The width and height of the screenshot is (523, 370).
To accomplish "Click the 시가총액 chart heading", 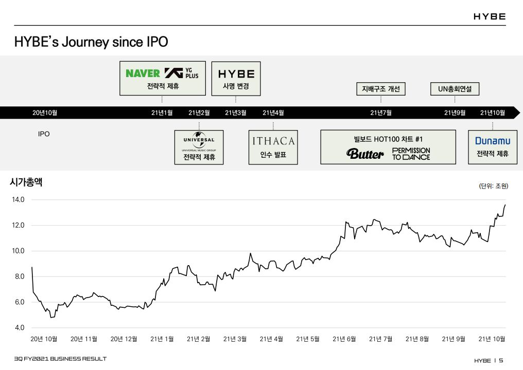I will 26,182.
